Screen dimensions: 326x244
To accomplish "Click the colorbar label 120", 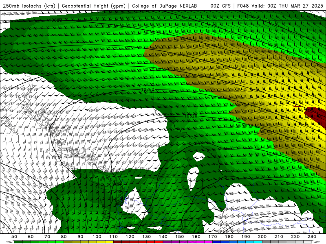I will click(130, 237).
